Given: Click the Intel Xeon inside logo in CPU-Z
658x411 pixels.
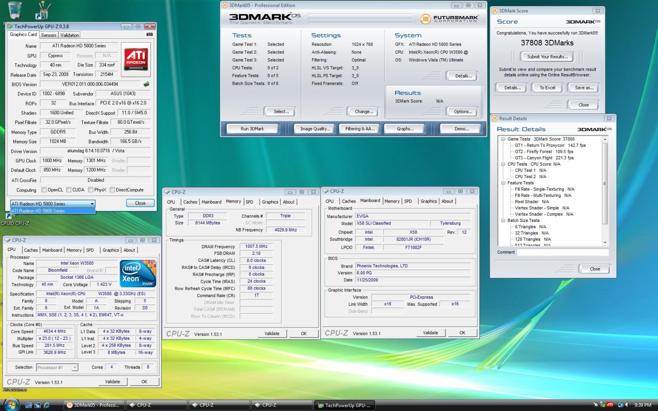Looking at the screenshot, I should (138, 273).
